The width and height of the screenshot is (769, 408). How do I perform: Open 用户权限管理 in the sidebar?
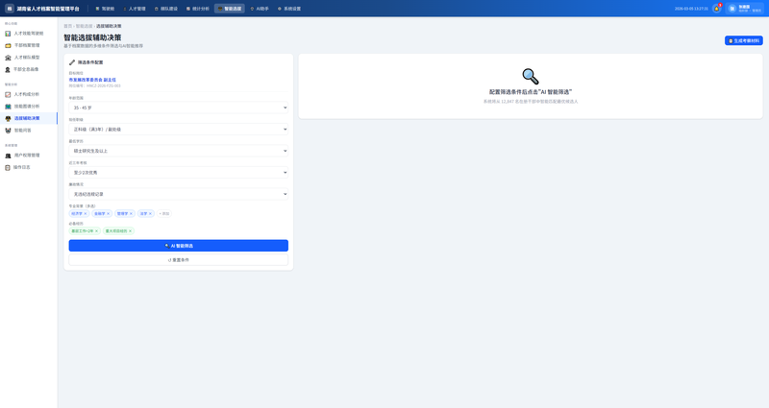(29, 156)
